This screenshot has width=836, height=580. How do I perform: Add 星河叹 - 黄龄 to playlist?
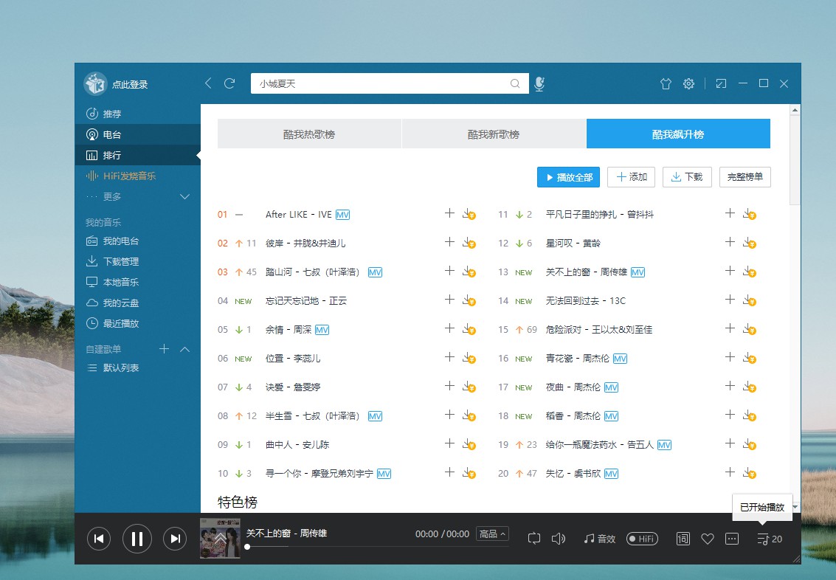[x=730, y=242]
